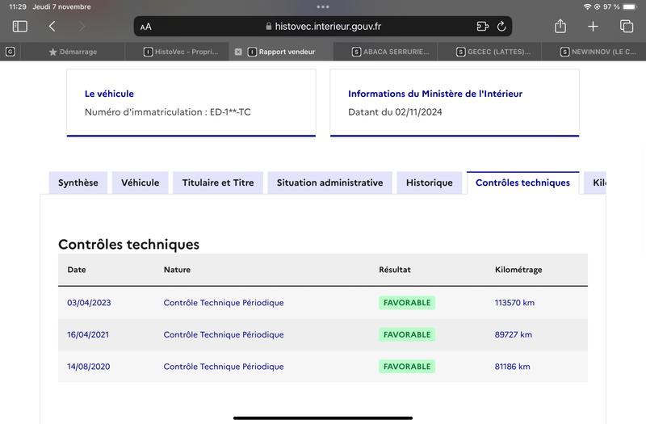Image resolution: width=646 pixels, height=424 pixels.
Task: Switch to the ABACA SERRURIE... tab
Action: (385, 52)
